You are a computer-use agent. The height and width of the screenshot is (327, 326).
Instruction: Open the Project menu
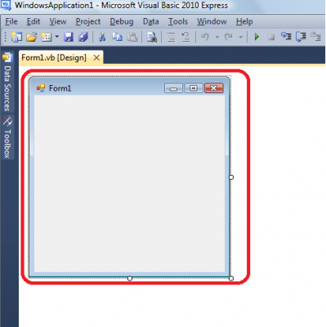click(88, 21)
